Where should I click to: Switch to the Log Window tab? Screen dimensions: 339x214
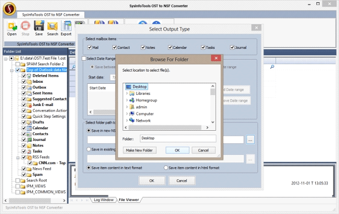coord(104,200)
